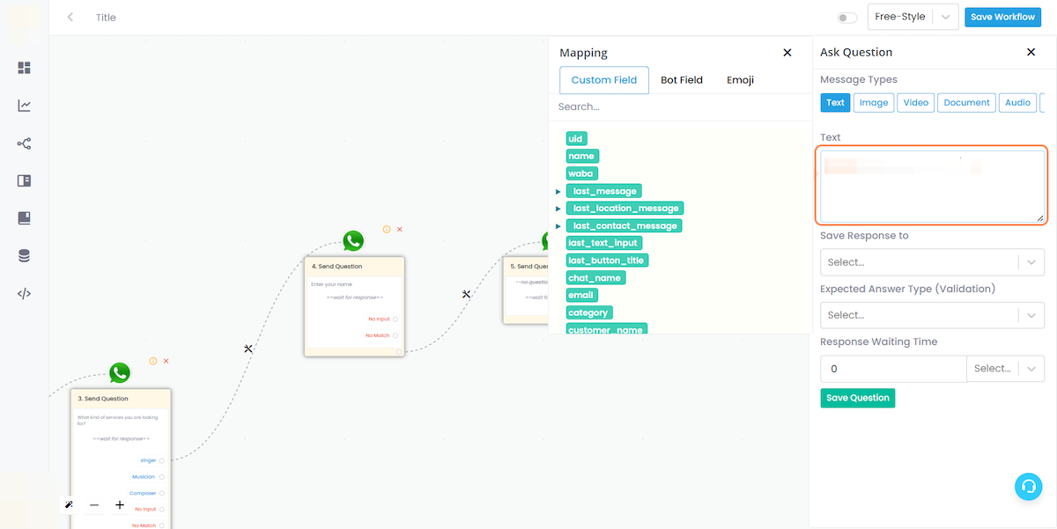The width and height of the screenshot is (1057, 529).
Task: Select Image message type
Action: (874, 103)
